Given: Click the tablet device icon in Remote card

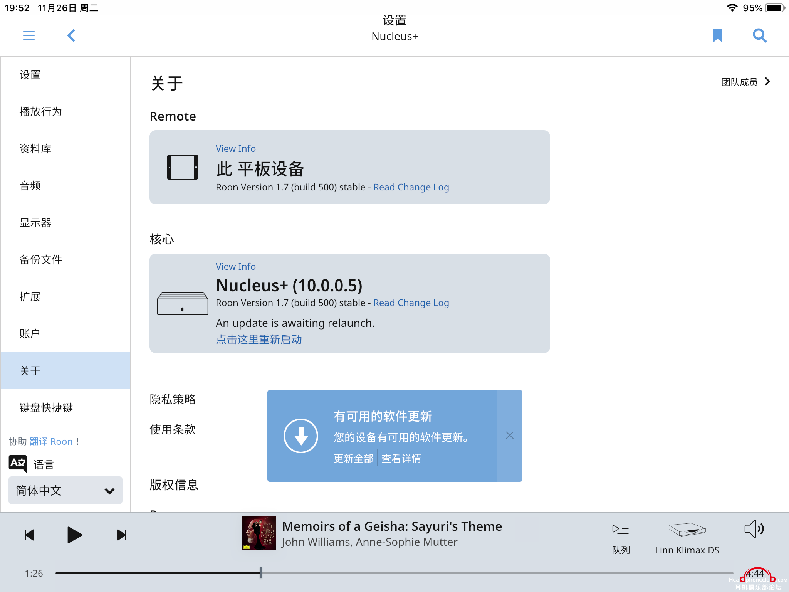Looking at the screenshot, I should click(183, 167).
